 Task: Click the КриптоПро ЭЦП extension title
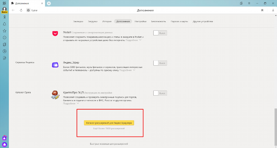pos(73,93)
